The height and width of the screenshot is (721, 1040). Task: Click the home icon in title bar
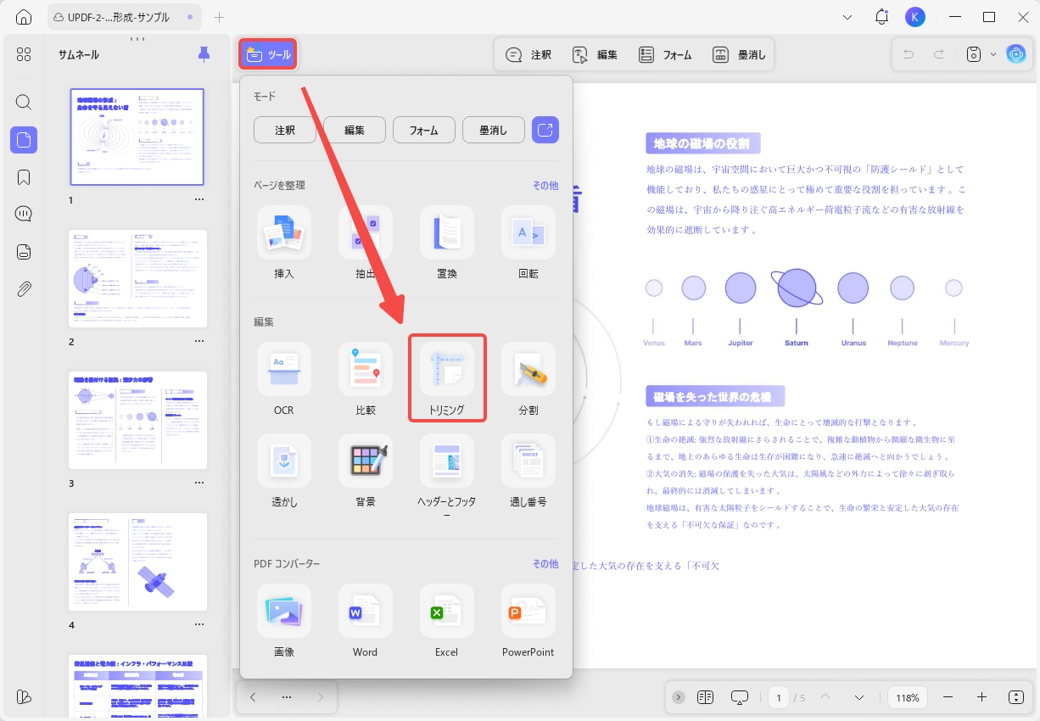coord(24,17)
